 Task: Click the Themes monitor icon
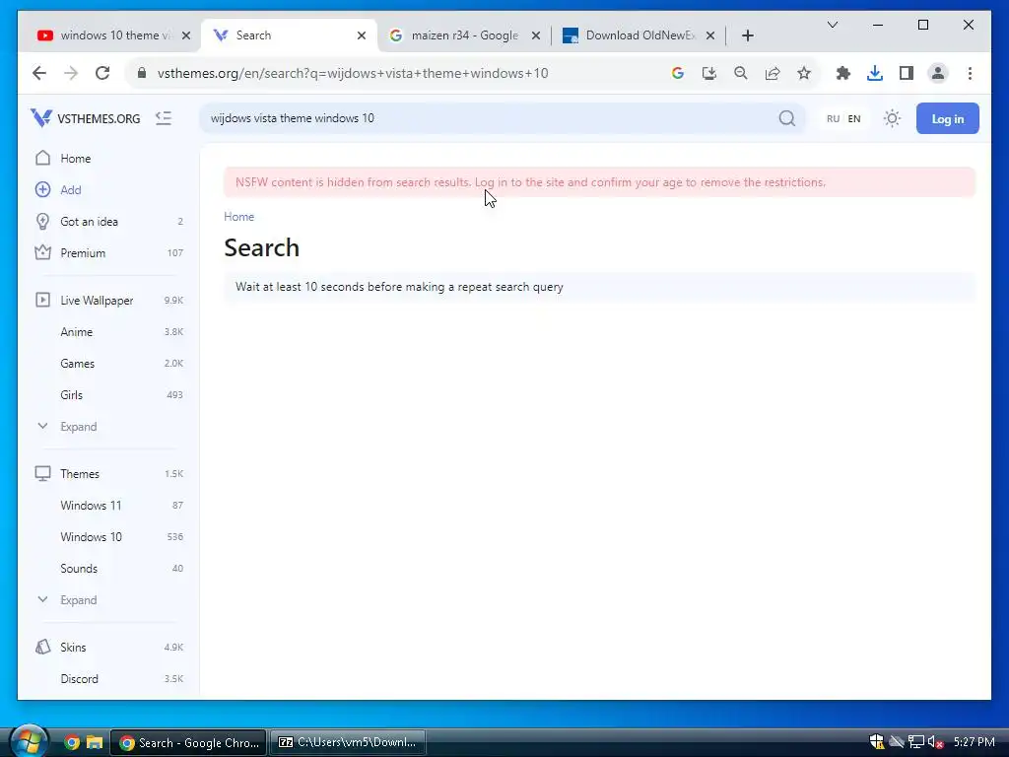tap(42, 474)
